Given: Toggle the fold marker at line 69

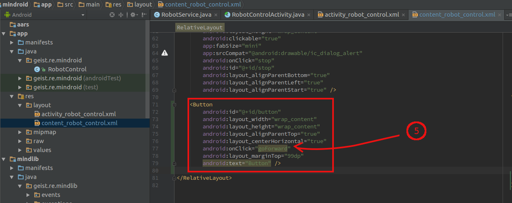Looking at the screenshot, I should point(174,90).
